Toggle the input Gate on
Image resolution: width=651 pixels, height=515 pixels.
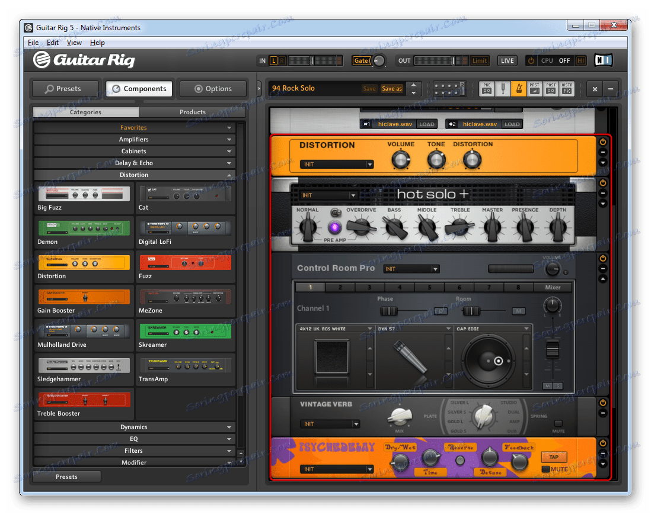tap(362, 60)
